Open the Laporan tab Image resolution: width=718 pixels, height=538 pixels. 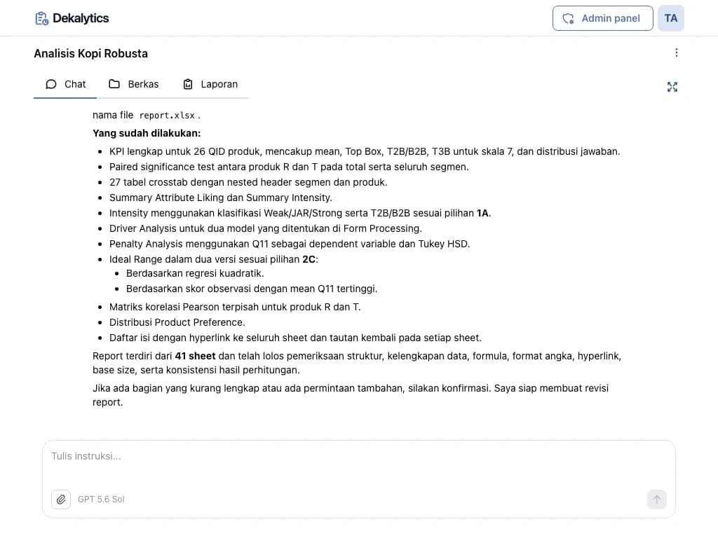click(x=210, y=84)
